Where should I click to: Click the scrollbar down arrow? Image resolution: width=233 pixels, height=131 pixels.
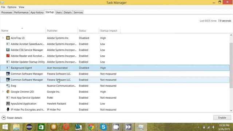click(x=231, y=110)
